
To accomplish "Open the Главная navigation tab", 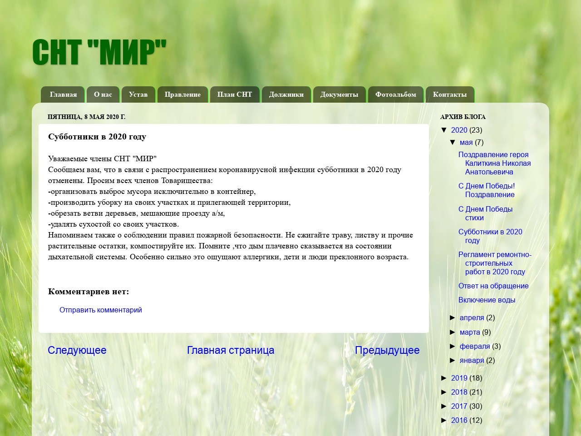I will [x=63, y=94].
